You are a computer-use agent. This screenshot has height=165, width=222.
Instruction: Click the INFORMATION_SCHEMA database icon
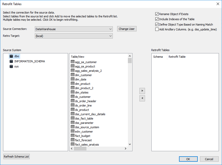click(11, 61)
